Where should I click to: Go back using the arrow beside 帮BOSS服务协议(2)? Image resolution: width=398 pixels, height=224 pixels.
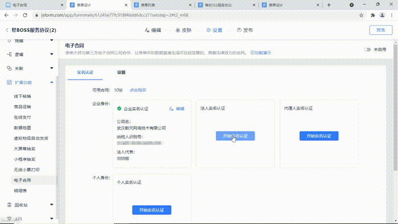(x=7, y=30)
